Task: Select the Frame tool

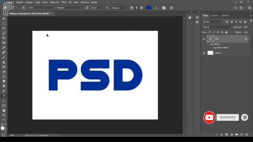Action: (x=4, y=43)
